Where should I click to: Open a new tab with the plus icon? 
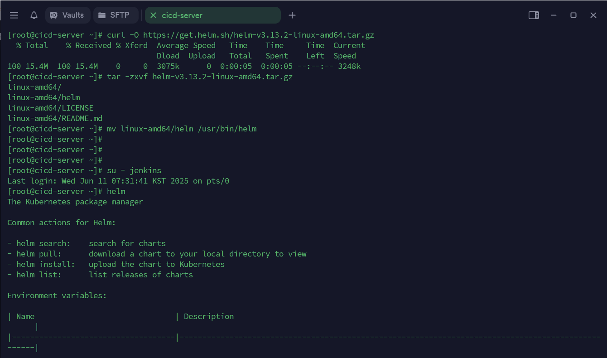(292, 15)
